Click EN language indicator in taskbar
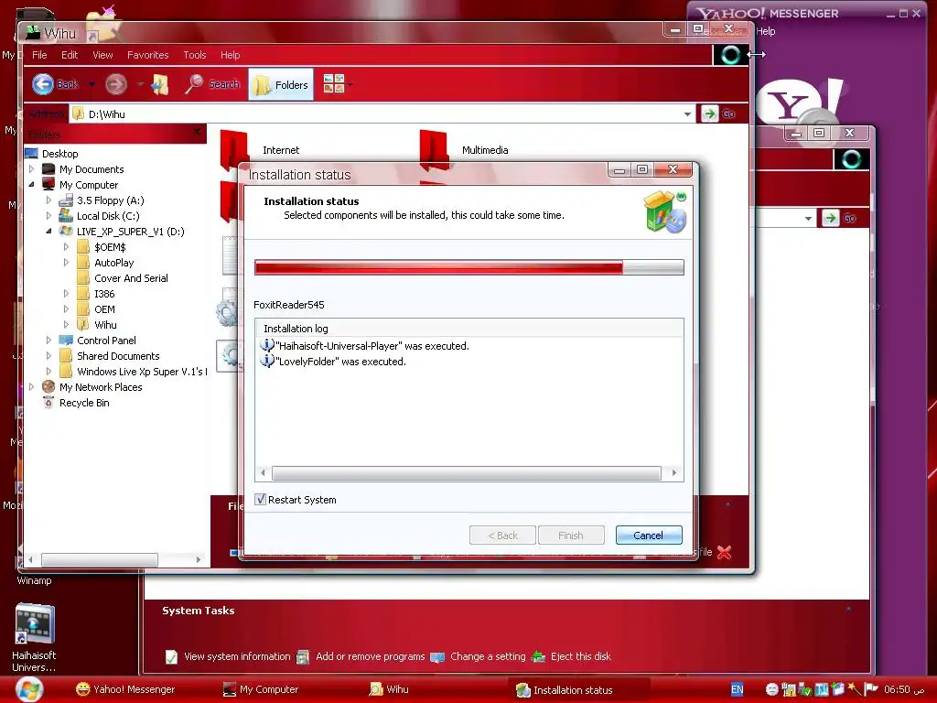Image resolution: width=937 pixels, height=703 pixels. (x=738, y=689)
